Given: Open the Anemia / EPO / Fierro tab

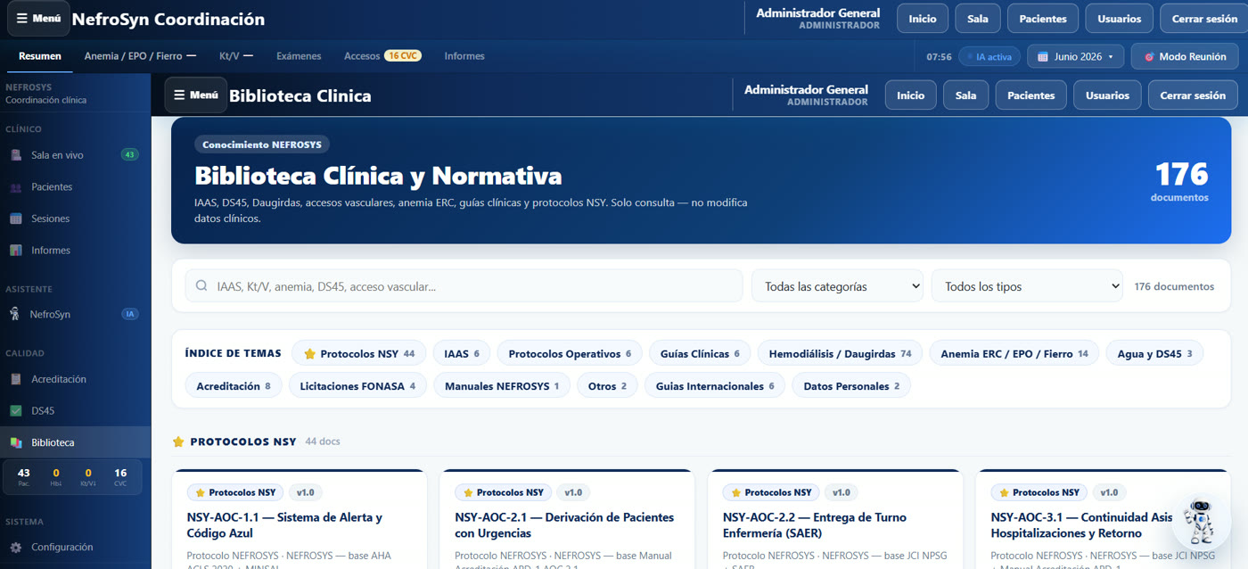Looking at the screenshot, I should pyautogui.click(x=140, y=56).
